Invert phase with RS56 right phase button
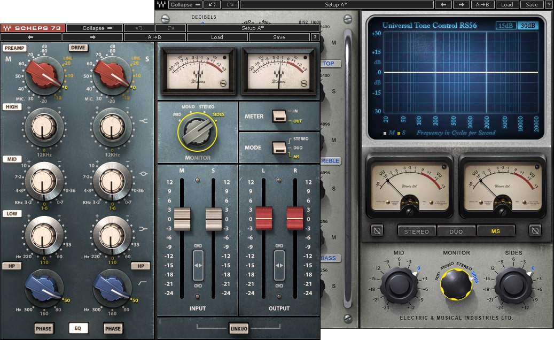The height and width of the screenshot is (340, 554). (535, 231)
